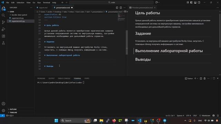Select Markdown language mode in status bar
This screenshot has width=221, height=124.
205,116
